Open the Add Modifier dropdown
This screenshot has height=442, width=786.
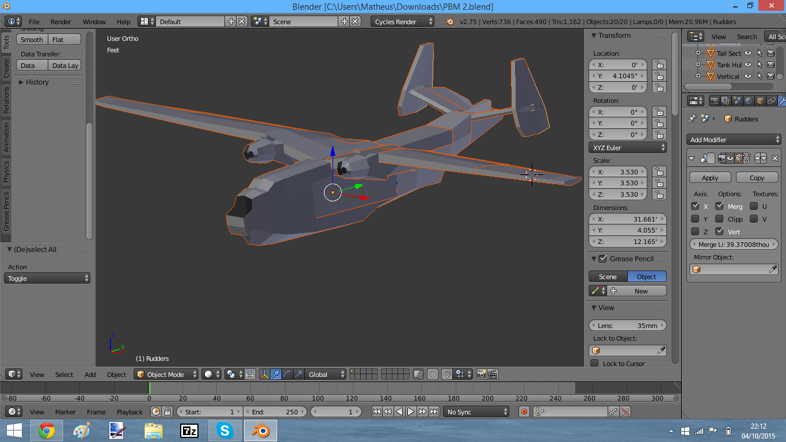click(734, 139)
